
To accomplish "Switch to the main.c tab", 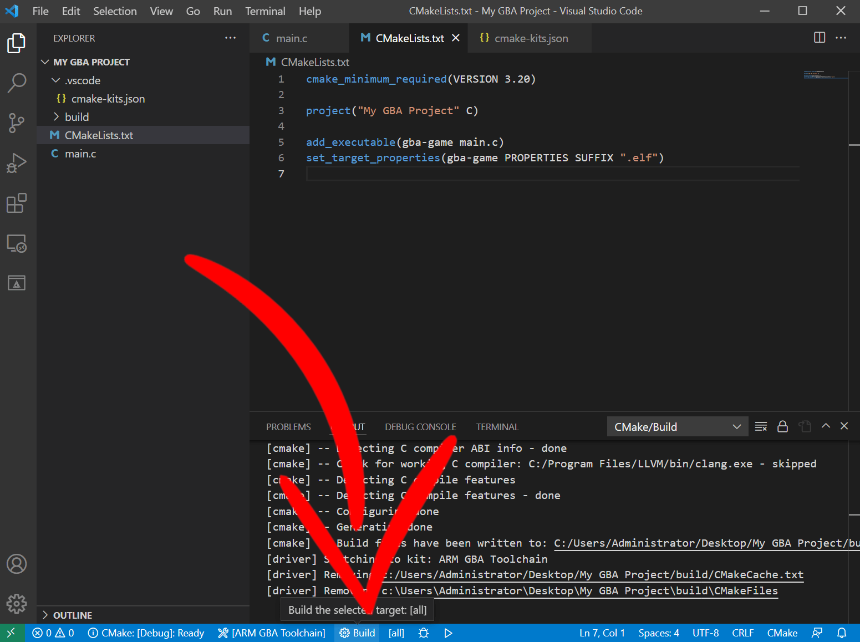I will [290, 38].
